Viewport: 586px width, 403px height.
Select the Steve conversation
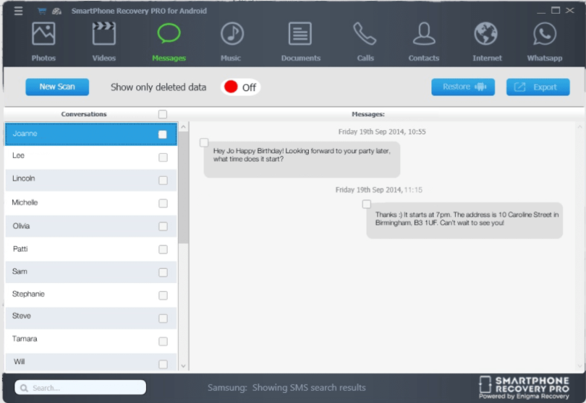(x=91, y=318)
